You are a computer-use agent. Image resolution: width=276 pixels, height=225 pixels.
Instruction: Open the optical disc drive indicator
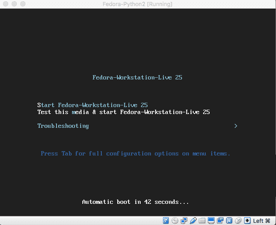click(x=175, y=220)
